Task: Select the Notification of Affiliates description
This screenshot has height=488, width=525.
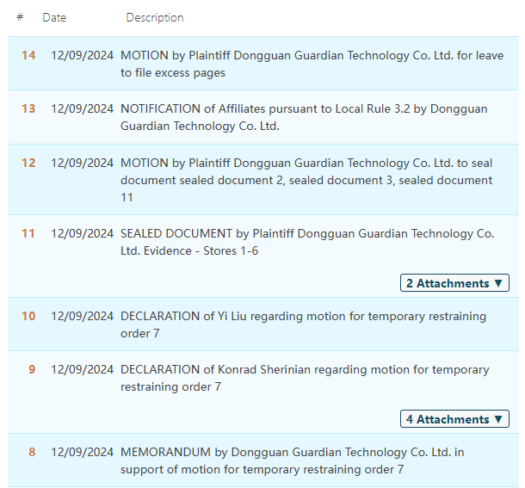Action: [x=303, y=117]
